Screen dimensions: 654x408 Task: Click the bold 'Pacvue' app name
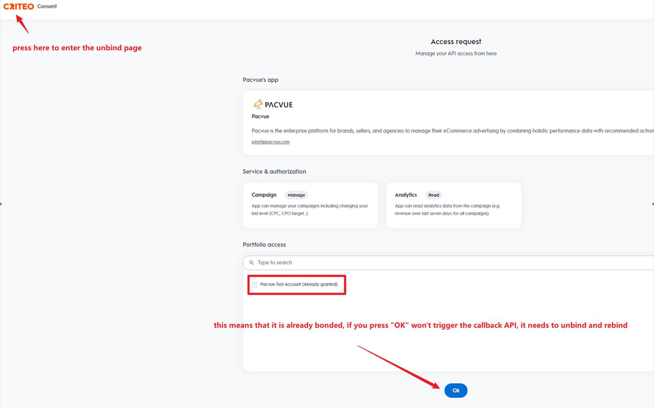[260, 116]
